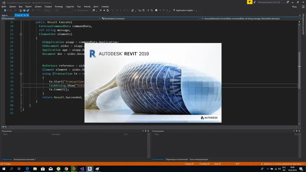306x172 pixels.
Task: Open the Справка menu
Action: (105, 6)
